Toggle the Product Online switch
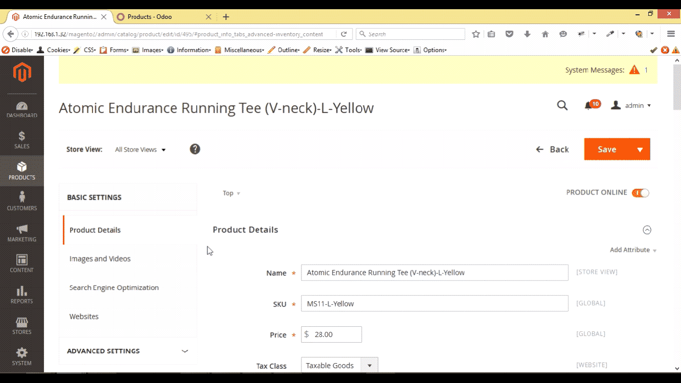This screenshot has width=681, height=383. 640,193
